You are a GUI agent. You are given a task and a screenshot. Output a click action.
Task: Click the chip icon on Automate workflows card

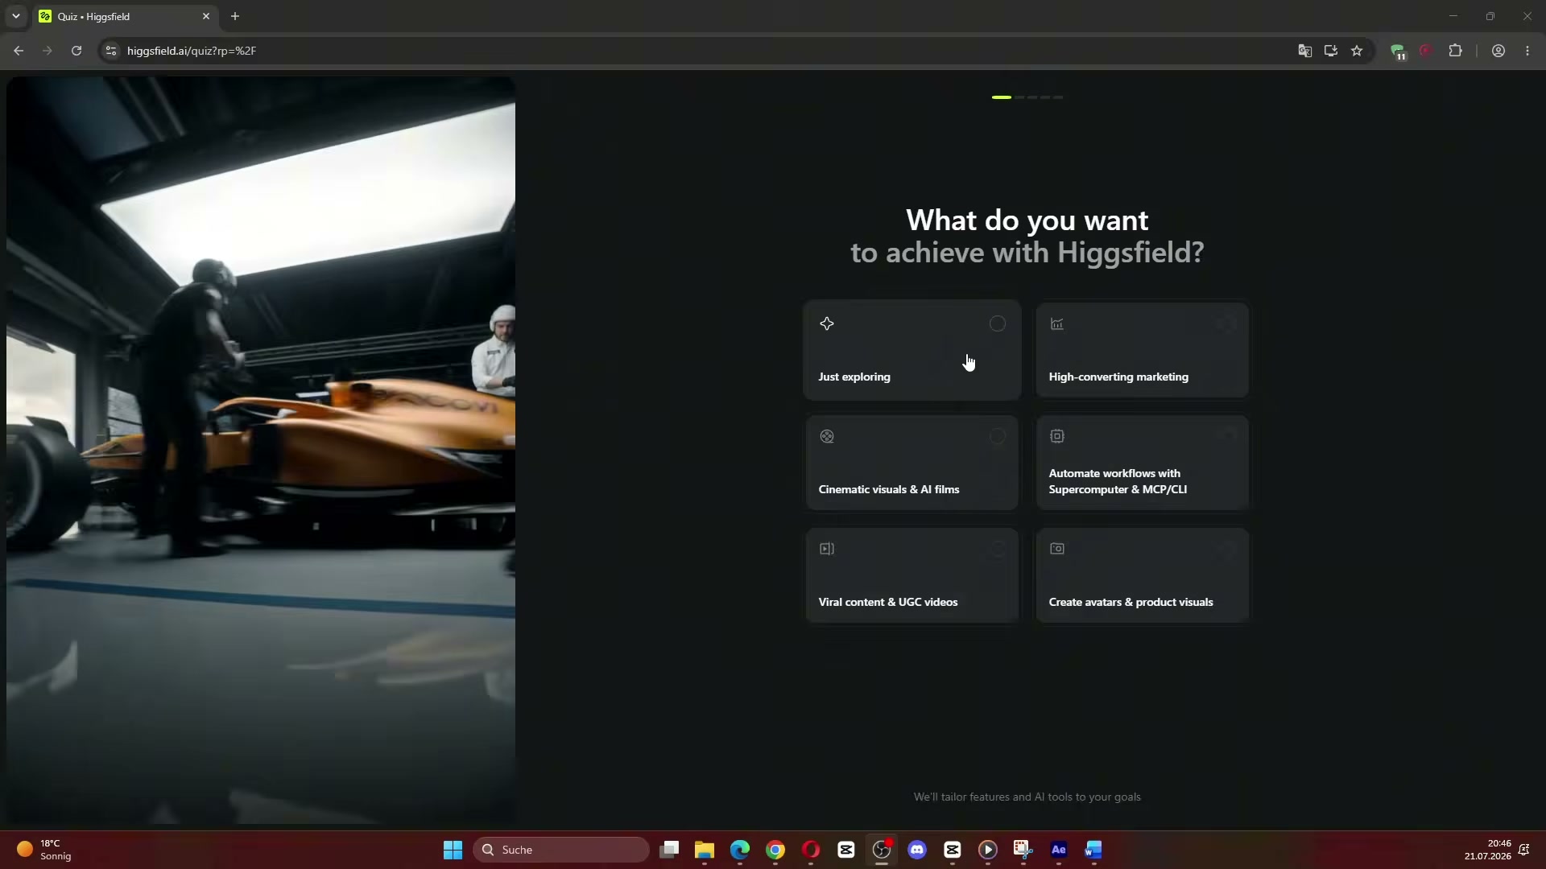(x=1057, y=436)
